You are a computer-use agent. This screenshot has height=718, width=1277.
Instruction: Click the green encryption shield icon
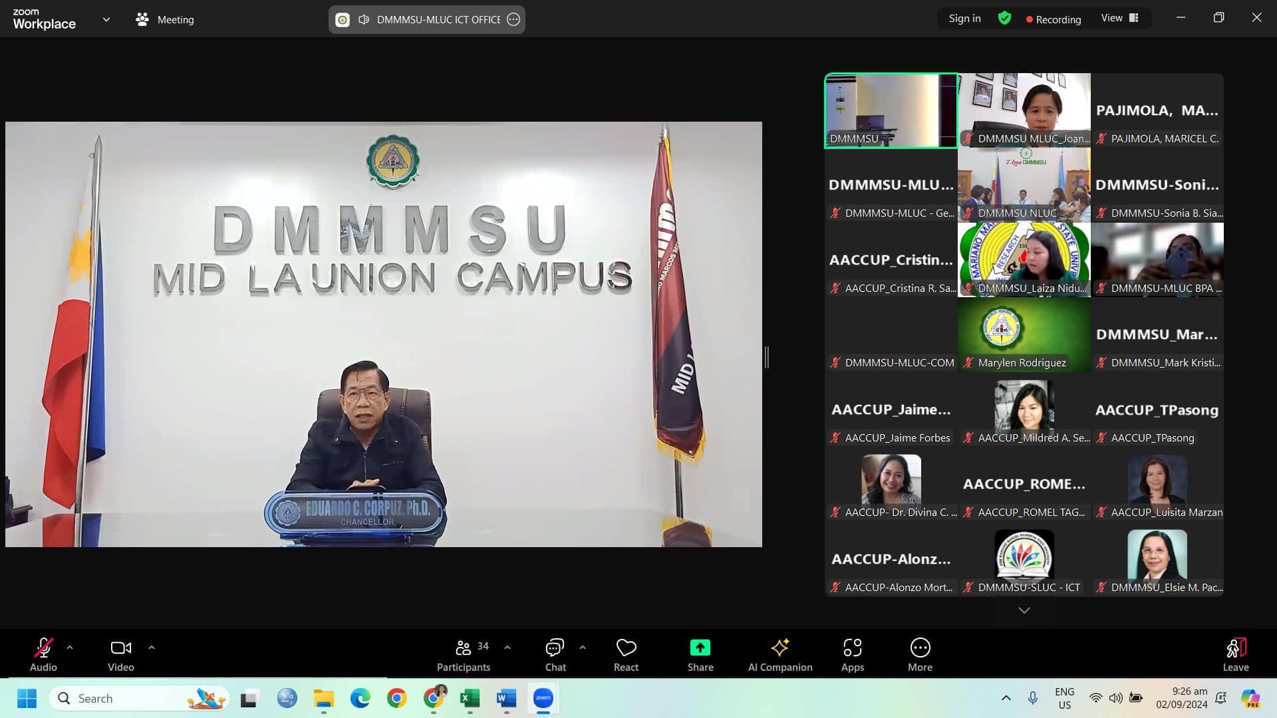pos(1004,19)
